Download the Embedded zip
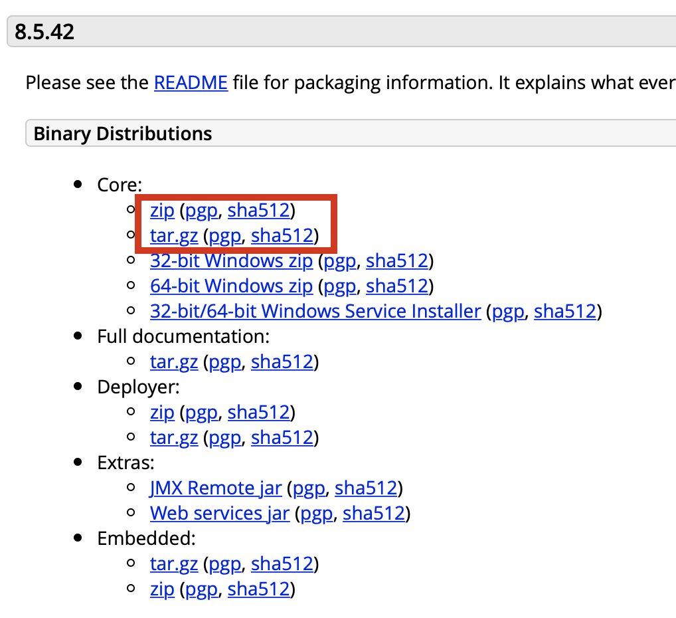 point(162,589)
